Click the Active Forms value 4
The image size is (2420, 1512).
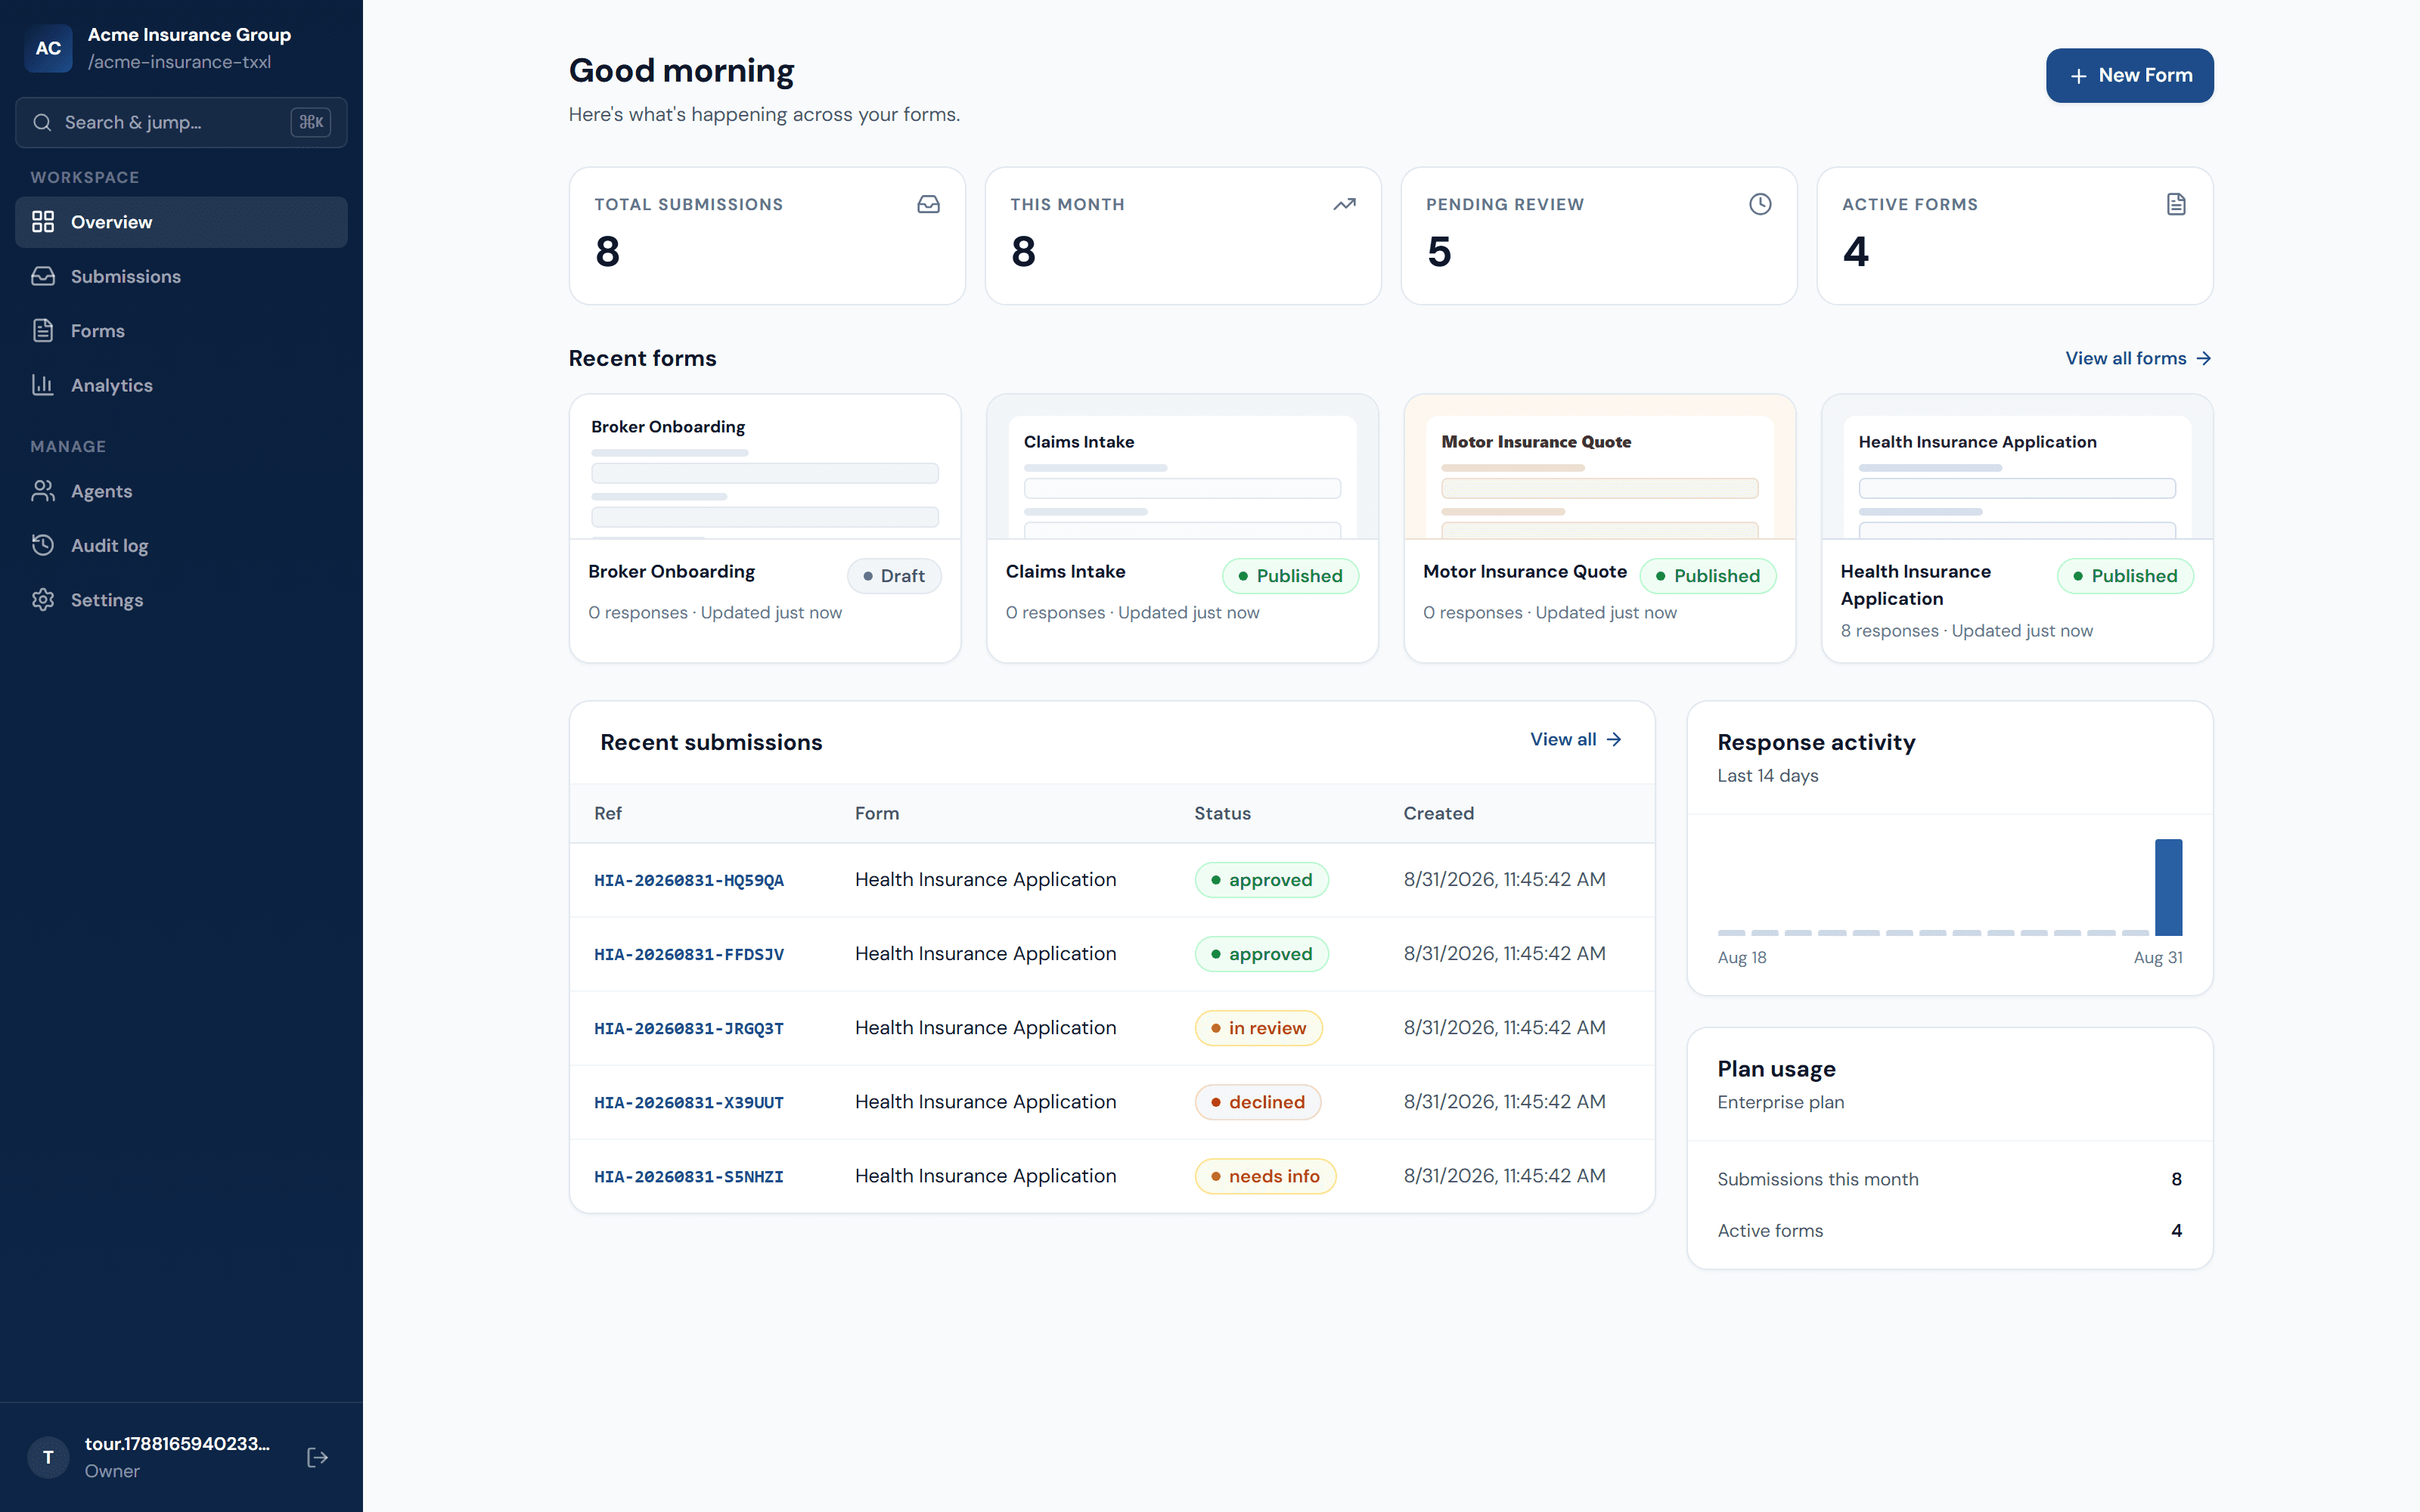pos(1855,252)
